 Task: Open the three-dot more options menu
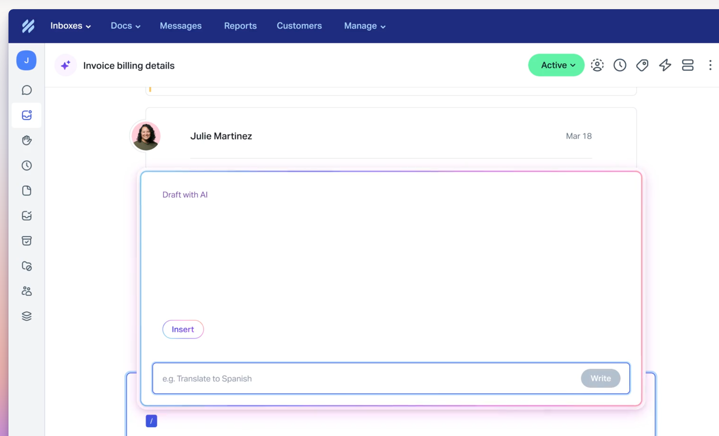[x=710, y=65]
